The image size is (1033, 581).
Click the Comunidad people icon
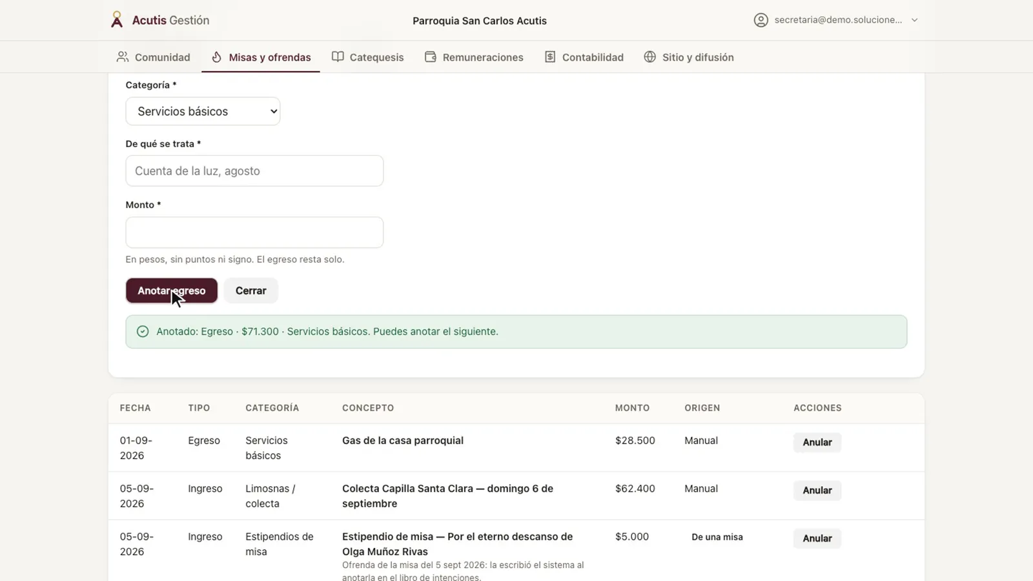point(123,57)
